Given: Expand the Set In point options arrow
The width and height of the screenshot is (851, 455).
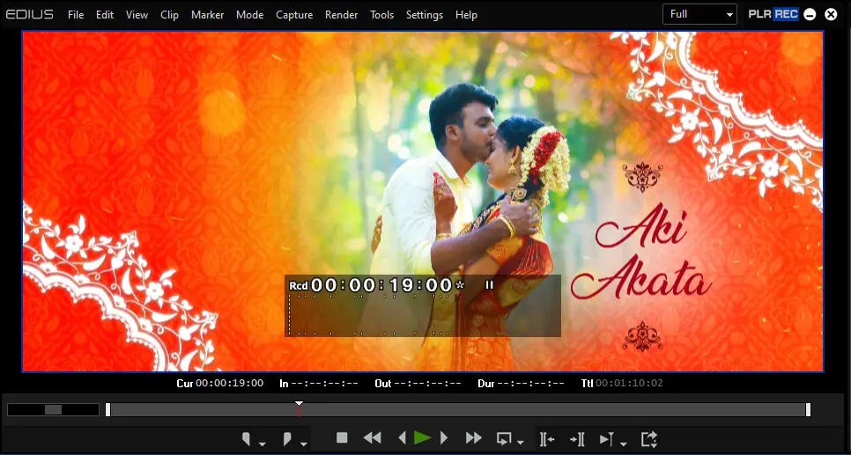Looking at the screenshot, I should click(263, 444).
